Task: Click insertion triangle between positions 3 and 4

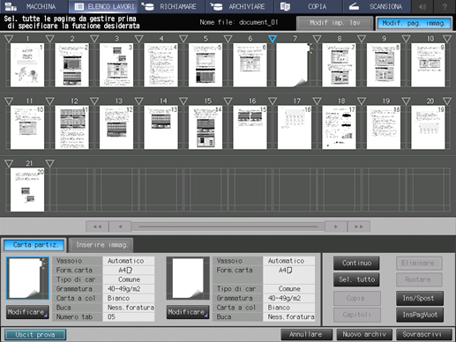Action: pyautogui.click(x=138, y=39)
